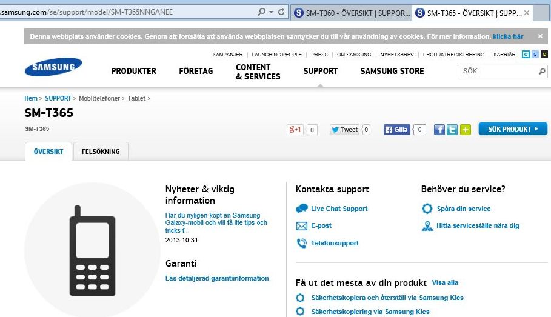Viewport: 551px width, 317px height.
Task: Select the black-yellow contrast swatch
Action: 544,54
